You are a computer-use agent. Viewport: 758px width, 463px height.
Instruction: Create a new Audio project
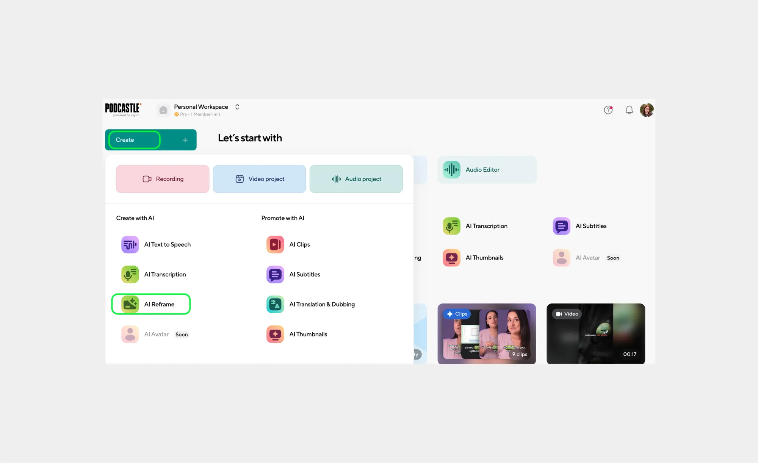click(x=356, y=179)
